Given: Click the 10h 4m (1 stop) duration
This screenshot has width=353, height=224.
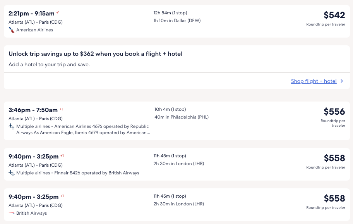Looking at the screenshot, I should (170, 109).
